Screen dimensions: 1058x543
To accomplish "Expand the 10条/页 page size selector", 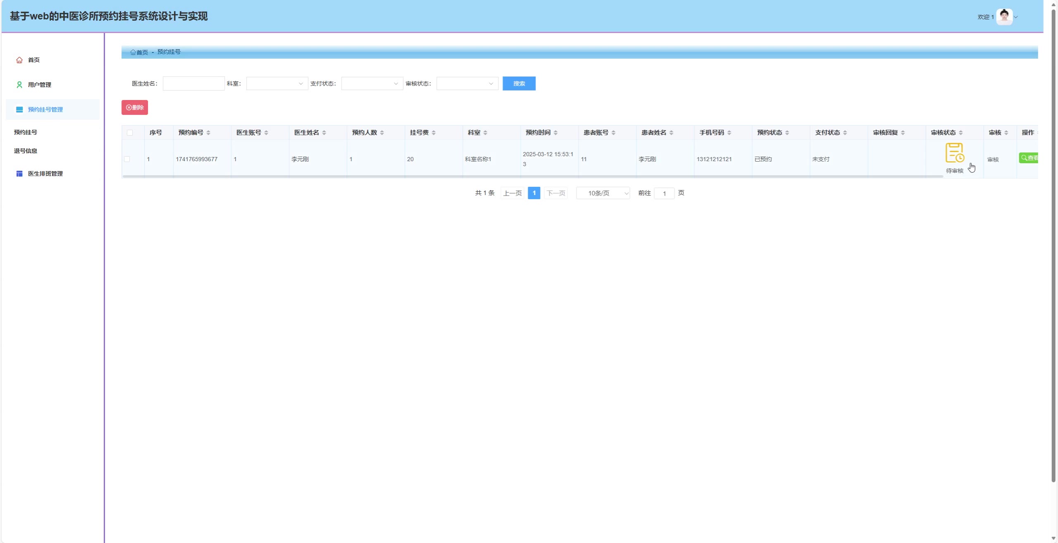I will pos(603,193).
